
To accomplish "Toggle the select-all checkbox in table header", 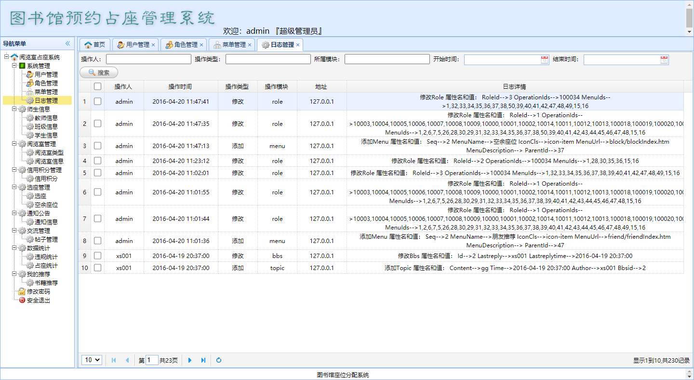I will pyautogui.click(x=97, y=86).
